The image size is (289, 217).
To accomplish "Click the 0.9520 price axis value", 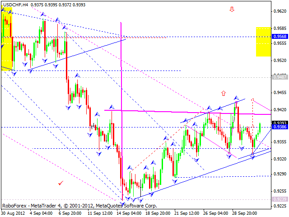I will coord(280,61).
